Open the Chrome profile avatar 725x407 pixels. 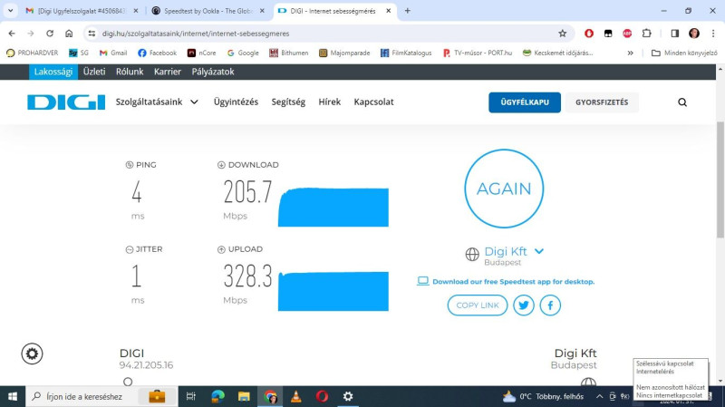(x=694, y=34)
